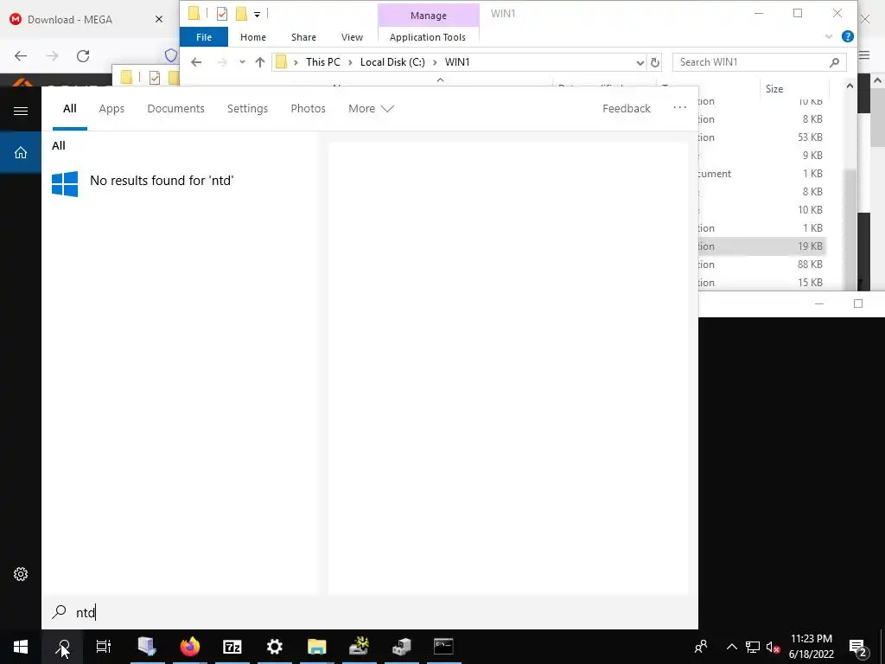Click 'Local Disk (C:)' in the address path
Image resolution: width=885 pixels, height=664 pixels.
point(392,62)
